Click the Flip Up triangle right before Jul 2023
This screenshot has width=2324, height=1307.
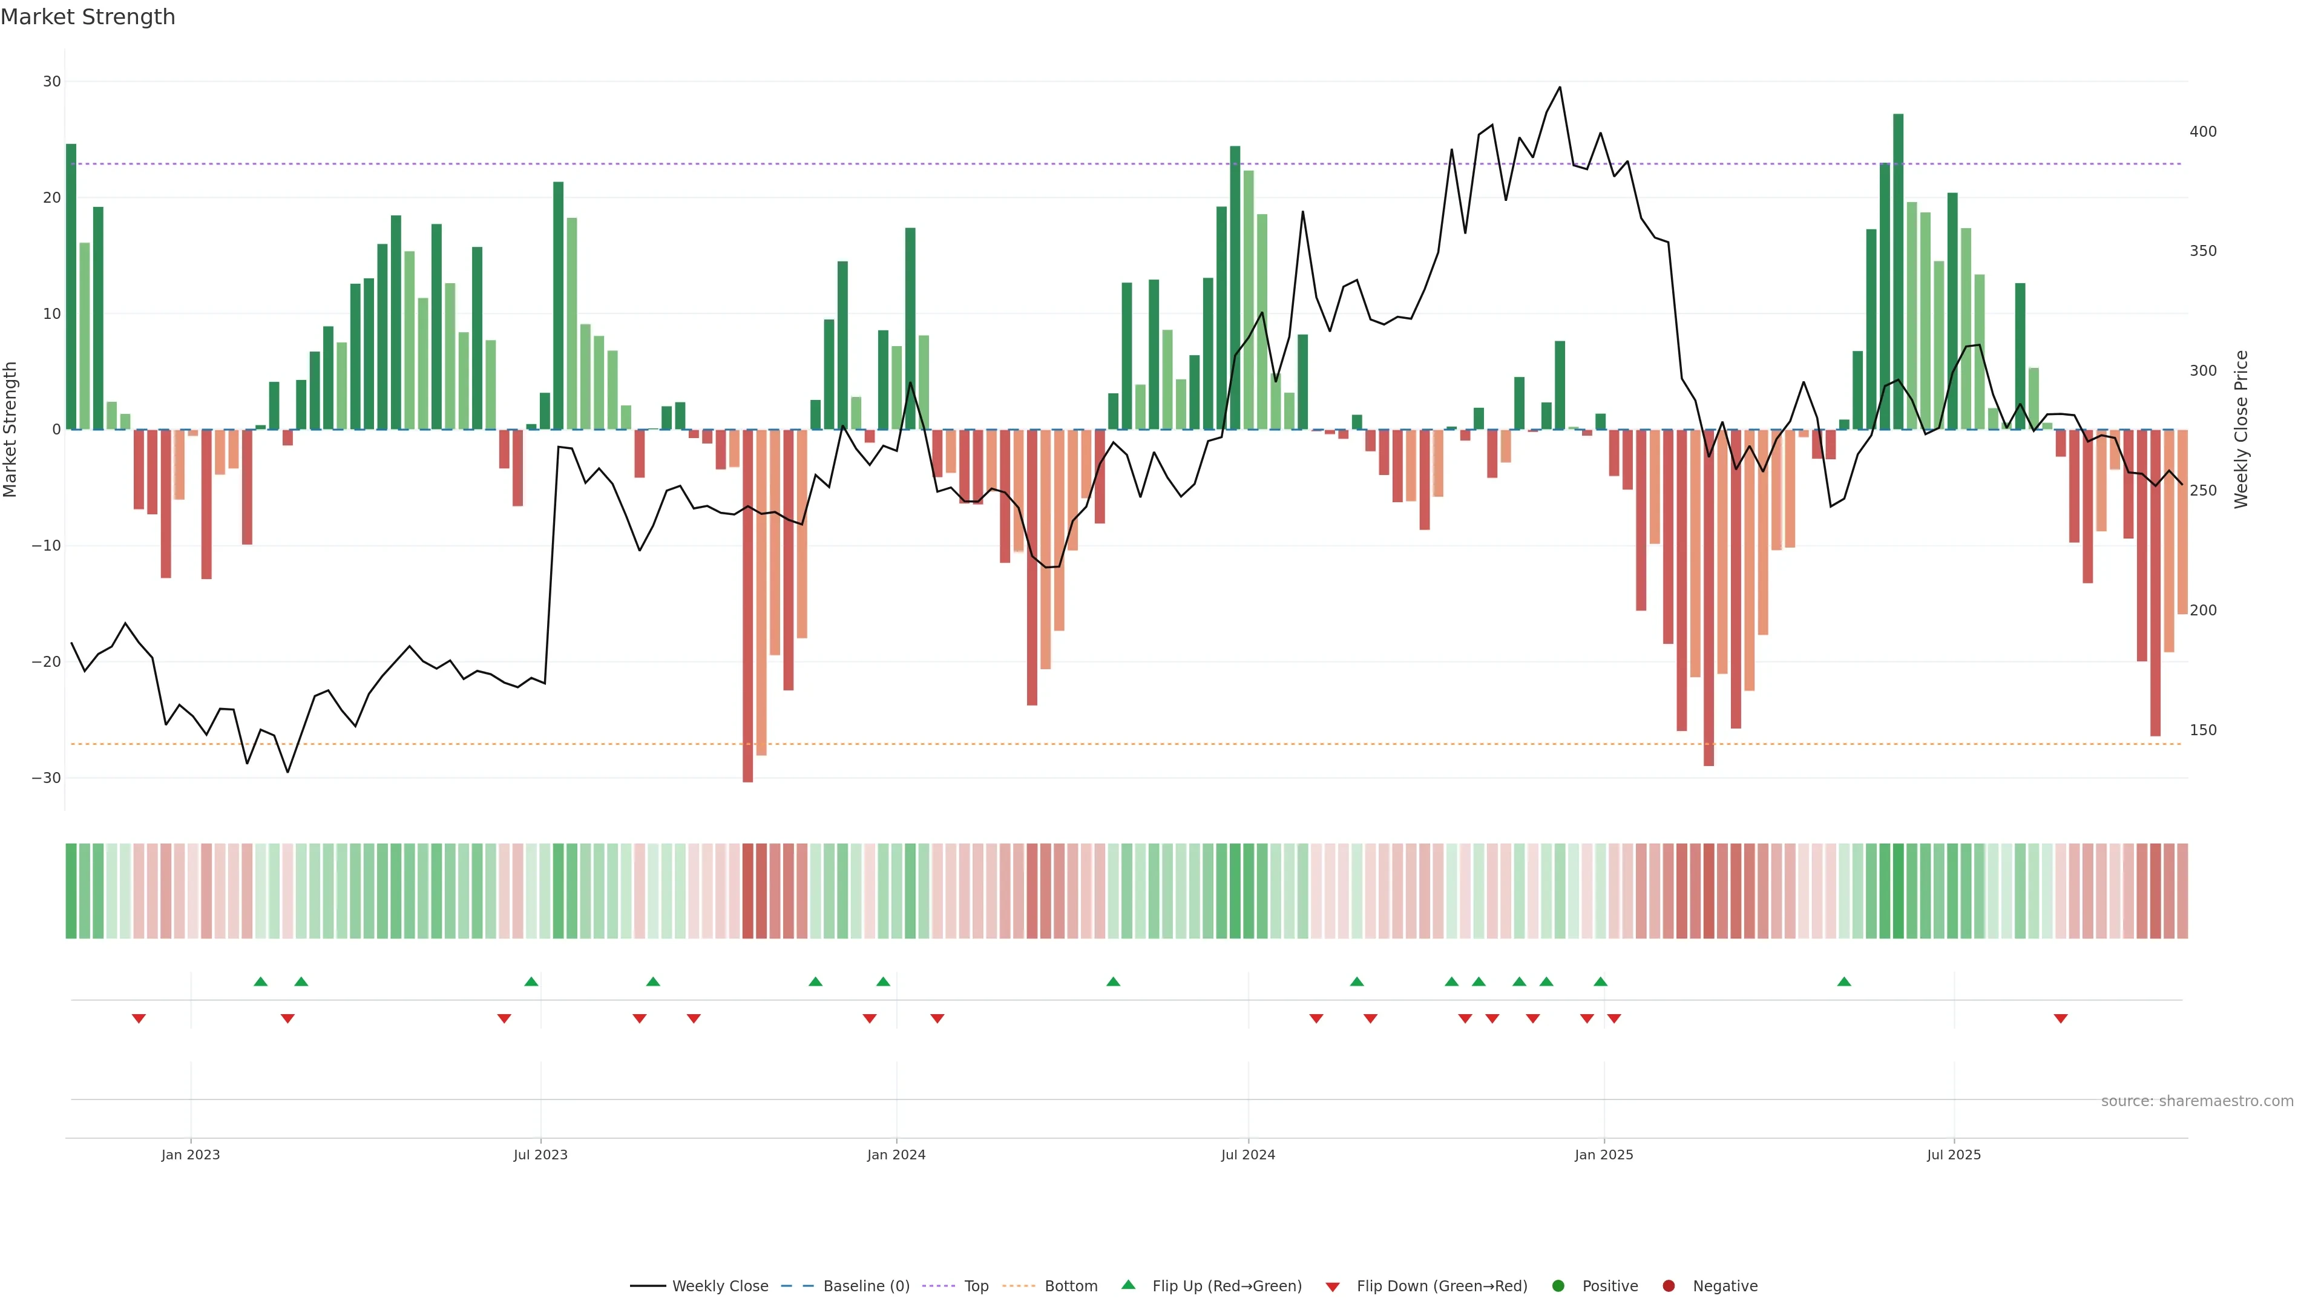point(531,981)
